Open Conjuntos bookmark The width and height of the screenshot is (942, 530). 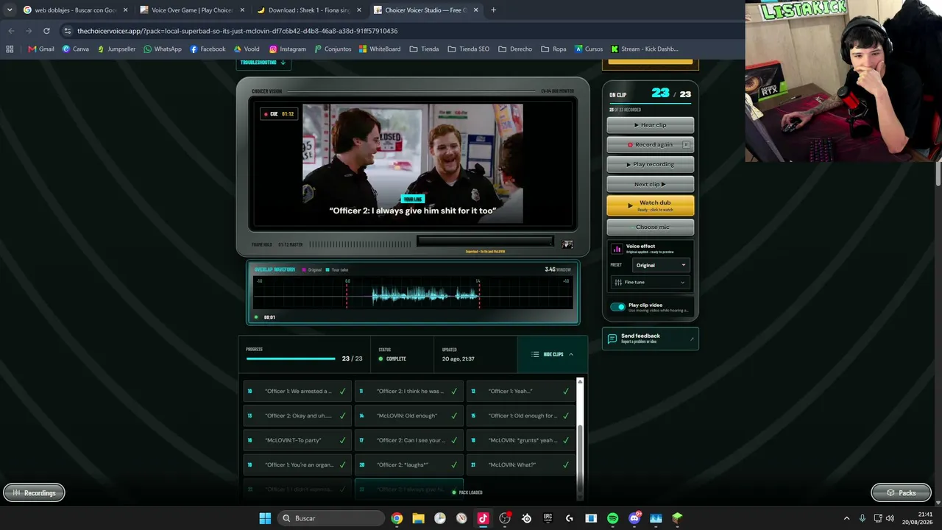(x=333, y=49)
